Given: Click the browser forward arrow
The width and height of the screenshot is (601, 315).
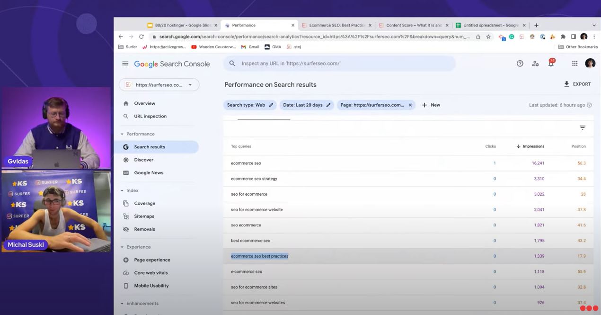Looking at the screenshot, I should [x=131, y=36].
